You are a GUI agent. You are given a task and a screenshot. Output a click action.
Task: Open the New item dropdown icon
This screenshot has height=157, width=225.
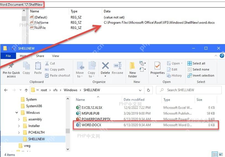[142, 63]
